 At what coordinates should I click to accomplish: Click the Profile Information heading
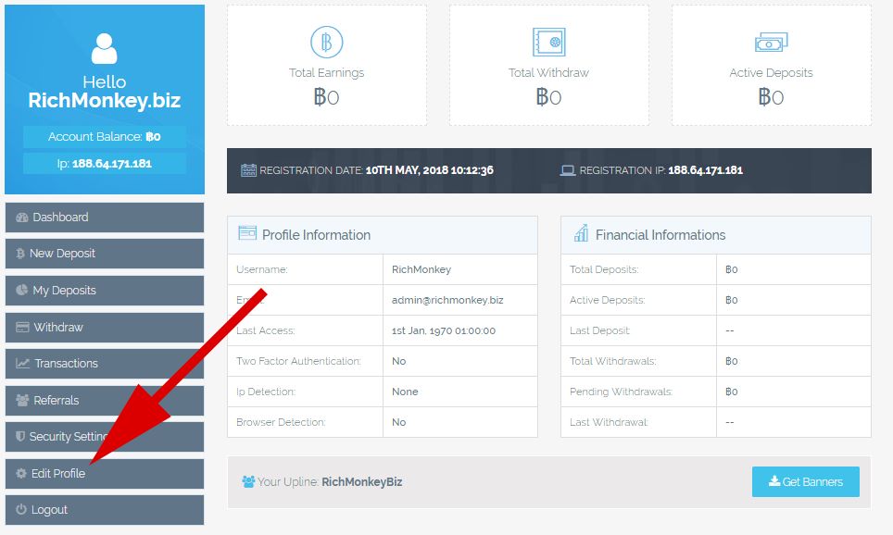pyautogui.click(x=316, y=235)
